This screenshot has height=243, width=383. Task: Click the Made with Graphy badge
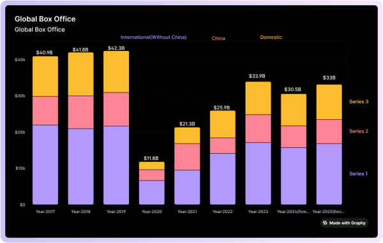tap(344, 223)
